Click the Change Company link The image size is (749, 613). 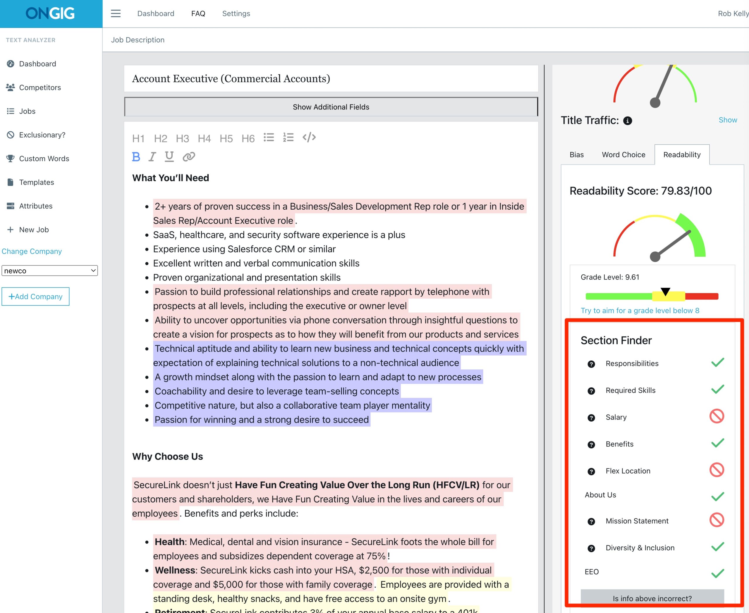point(32,251)
